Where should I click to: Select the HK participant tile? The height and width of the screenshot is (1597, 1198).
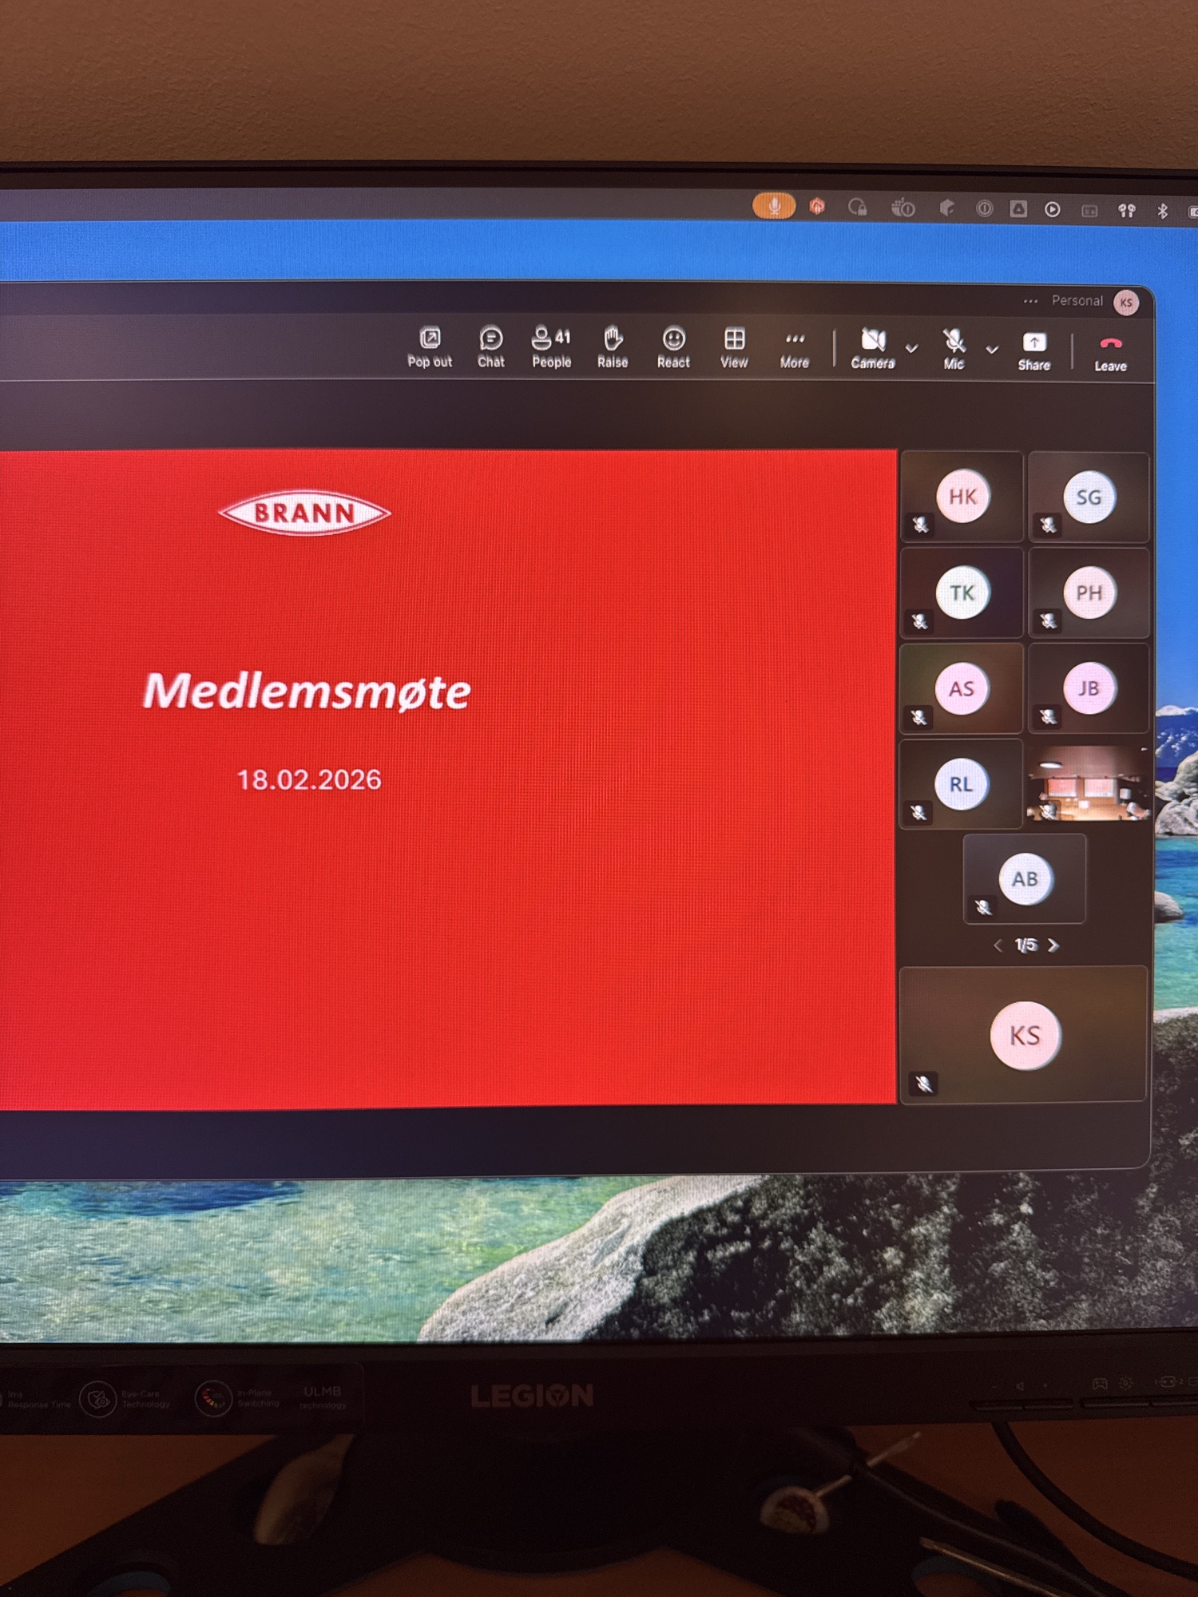click(962, 497)
